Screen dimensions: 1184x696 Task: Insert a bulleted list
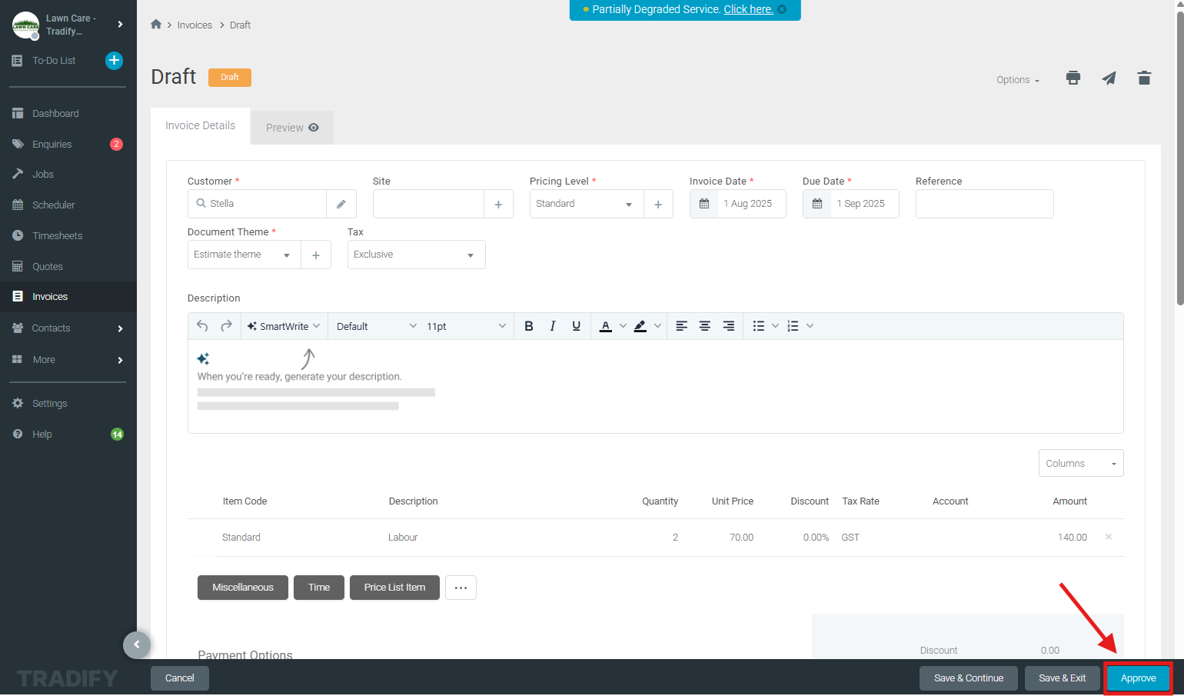(x=759, y=326)
